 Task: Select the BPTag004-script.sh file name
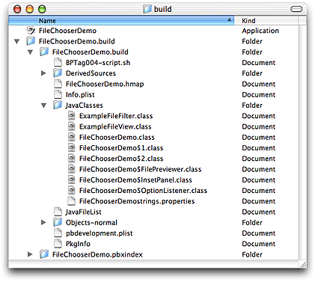(x=98, y=63)
